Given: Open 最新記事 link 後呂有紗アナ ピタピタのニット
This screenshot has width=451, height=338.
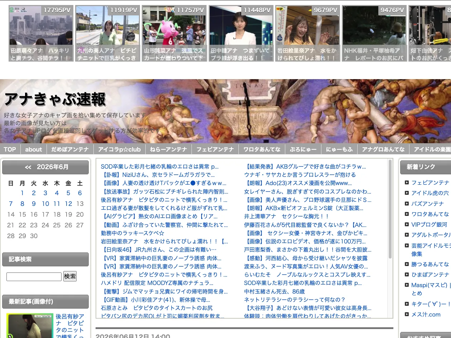Looking at the screenshot, I should tap(70, 325).
